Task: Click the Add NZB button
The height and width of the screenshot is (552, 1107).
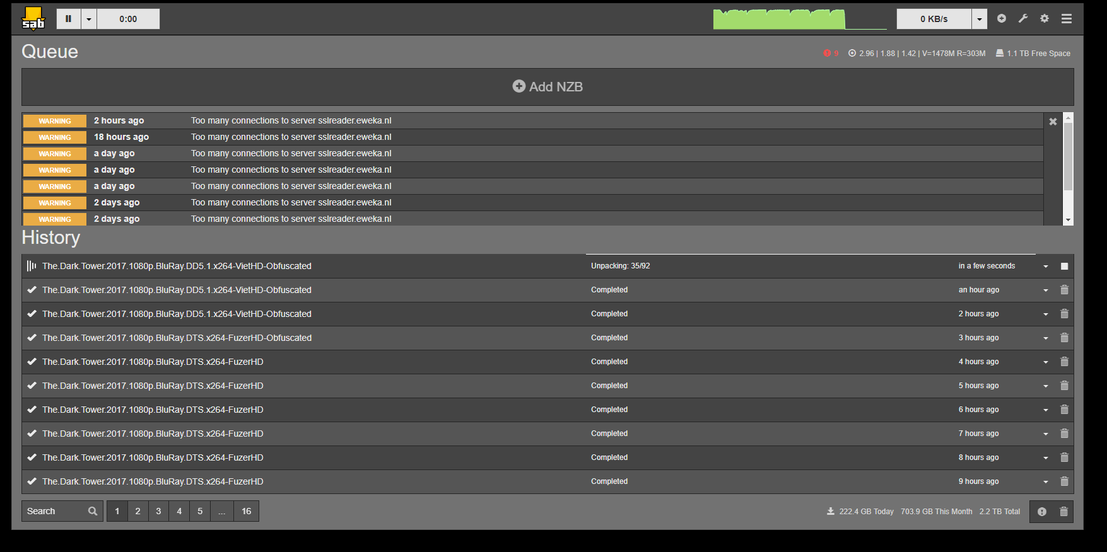Action: pos(548,87)
